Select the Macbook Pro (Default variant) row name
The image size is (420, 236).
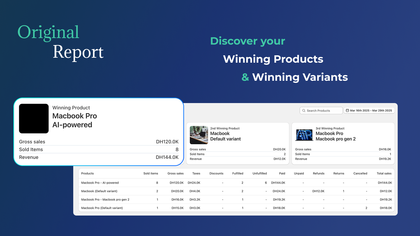[102, 208]
